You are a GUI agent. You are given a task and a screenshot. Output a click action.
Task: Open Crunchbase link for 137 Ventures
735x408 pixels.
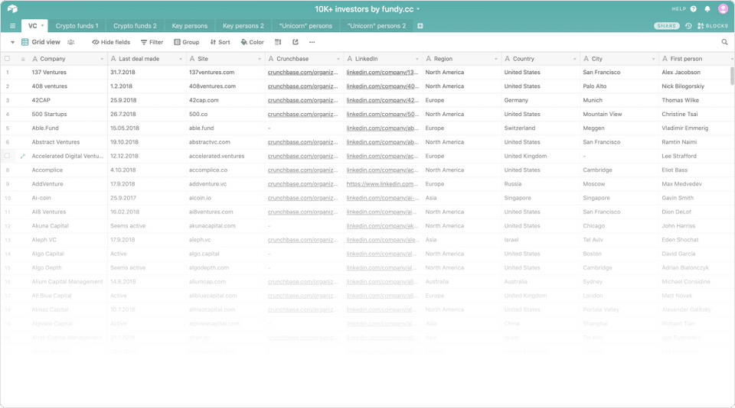coord(303,73)
